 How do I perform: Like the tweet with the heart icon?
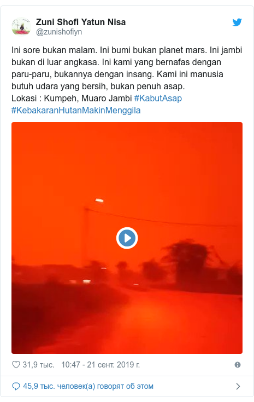(16, 365)
